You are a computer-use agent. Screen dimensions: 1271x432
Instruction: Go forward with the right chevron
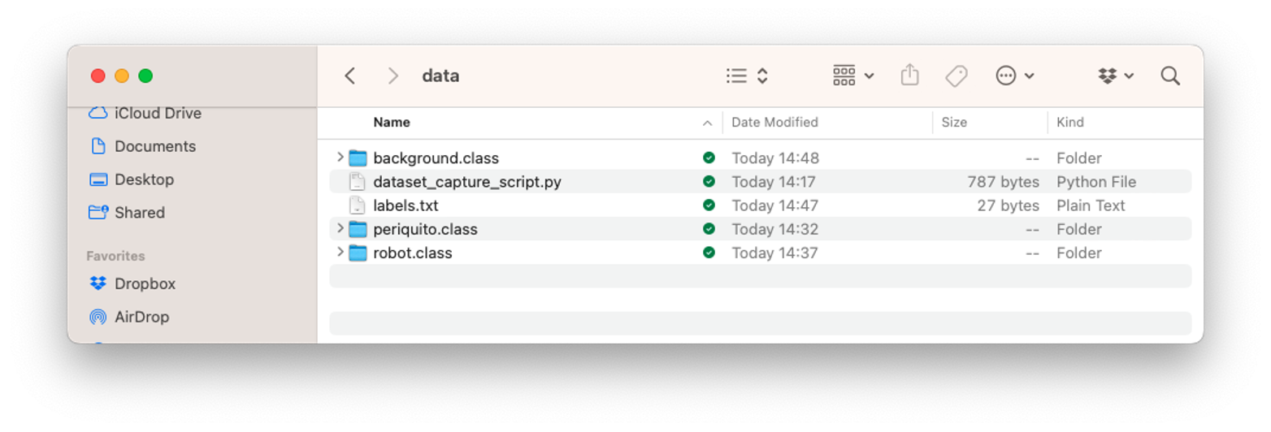click(x=393, y=76)
